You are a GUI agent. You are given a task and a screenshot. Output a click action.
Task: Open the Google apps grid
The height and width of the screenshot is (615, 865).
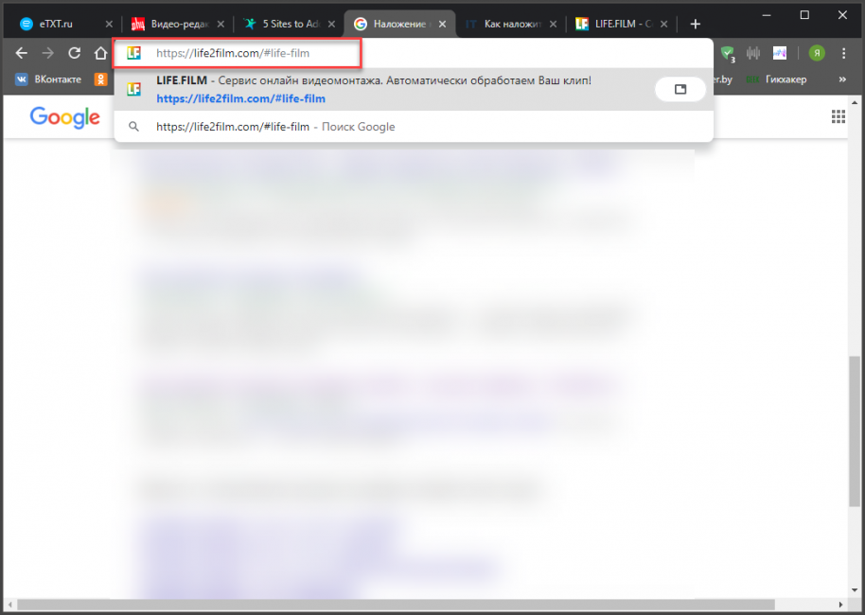[838, 116]
